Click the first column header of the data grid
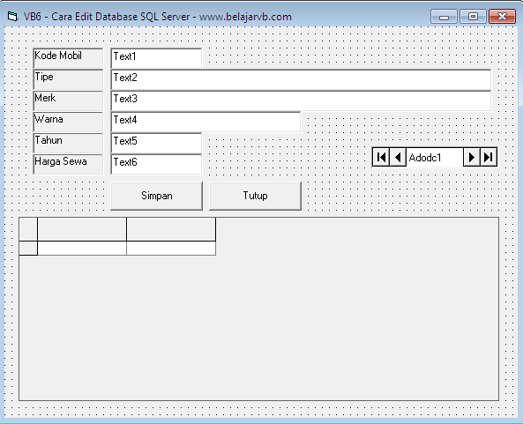Viewport: 523px width, 424px height. [x=82, y=229]
